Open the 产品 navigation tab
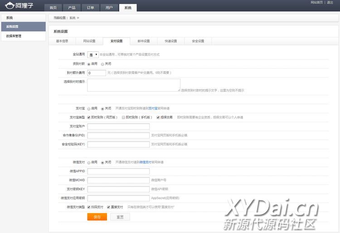The width and height of the screenshot is (340, 233). [x=72, y=8]
